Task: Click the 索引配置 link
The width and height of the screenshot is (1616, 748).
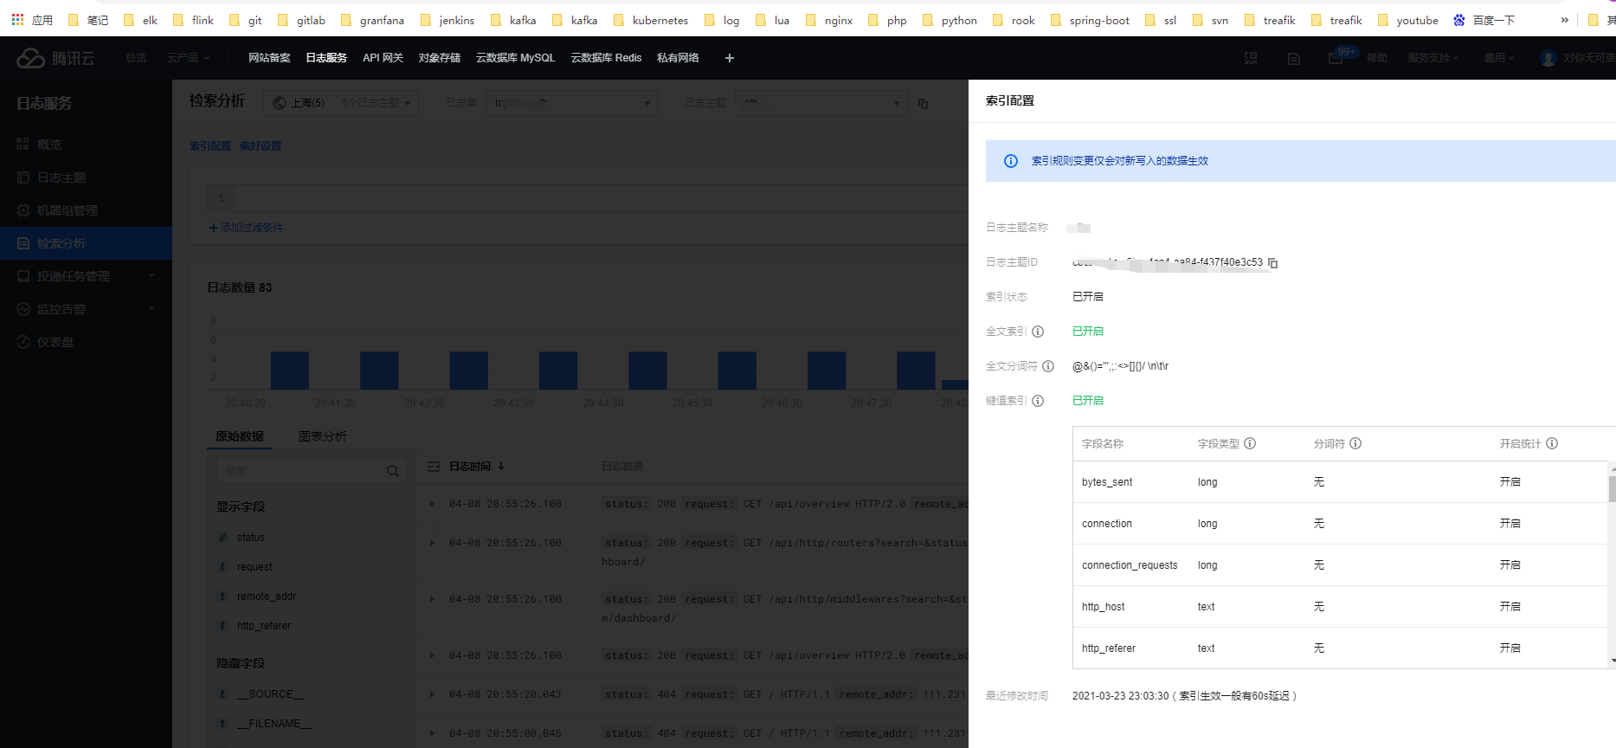Action: pyautogui.click(x=210, y=146)
